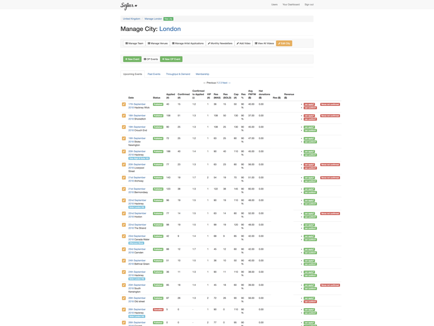Switch to the Past Events tab

[154, 74]
